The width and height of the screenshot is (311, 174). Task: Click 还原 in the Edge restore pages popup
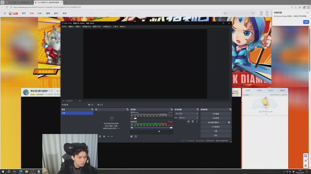pos(306,22)
